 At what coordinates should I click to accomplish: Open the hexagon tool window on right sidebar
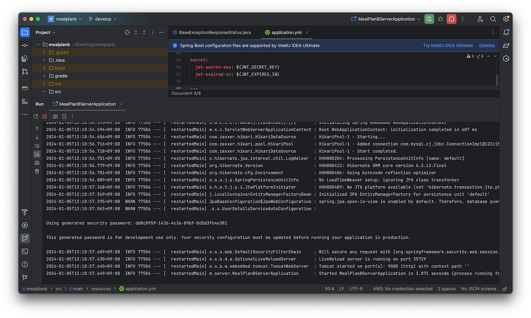pos(506,59)
